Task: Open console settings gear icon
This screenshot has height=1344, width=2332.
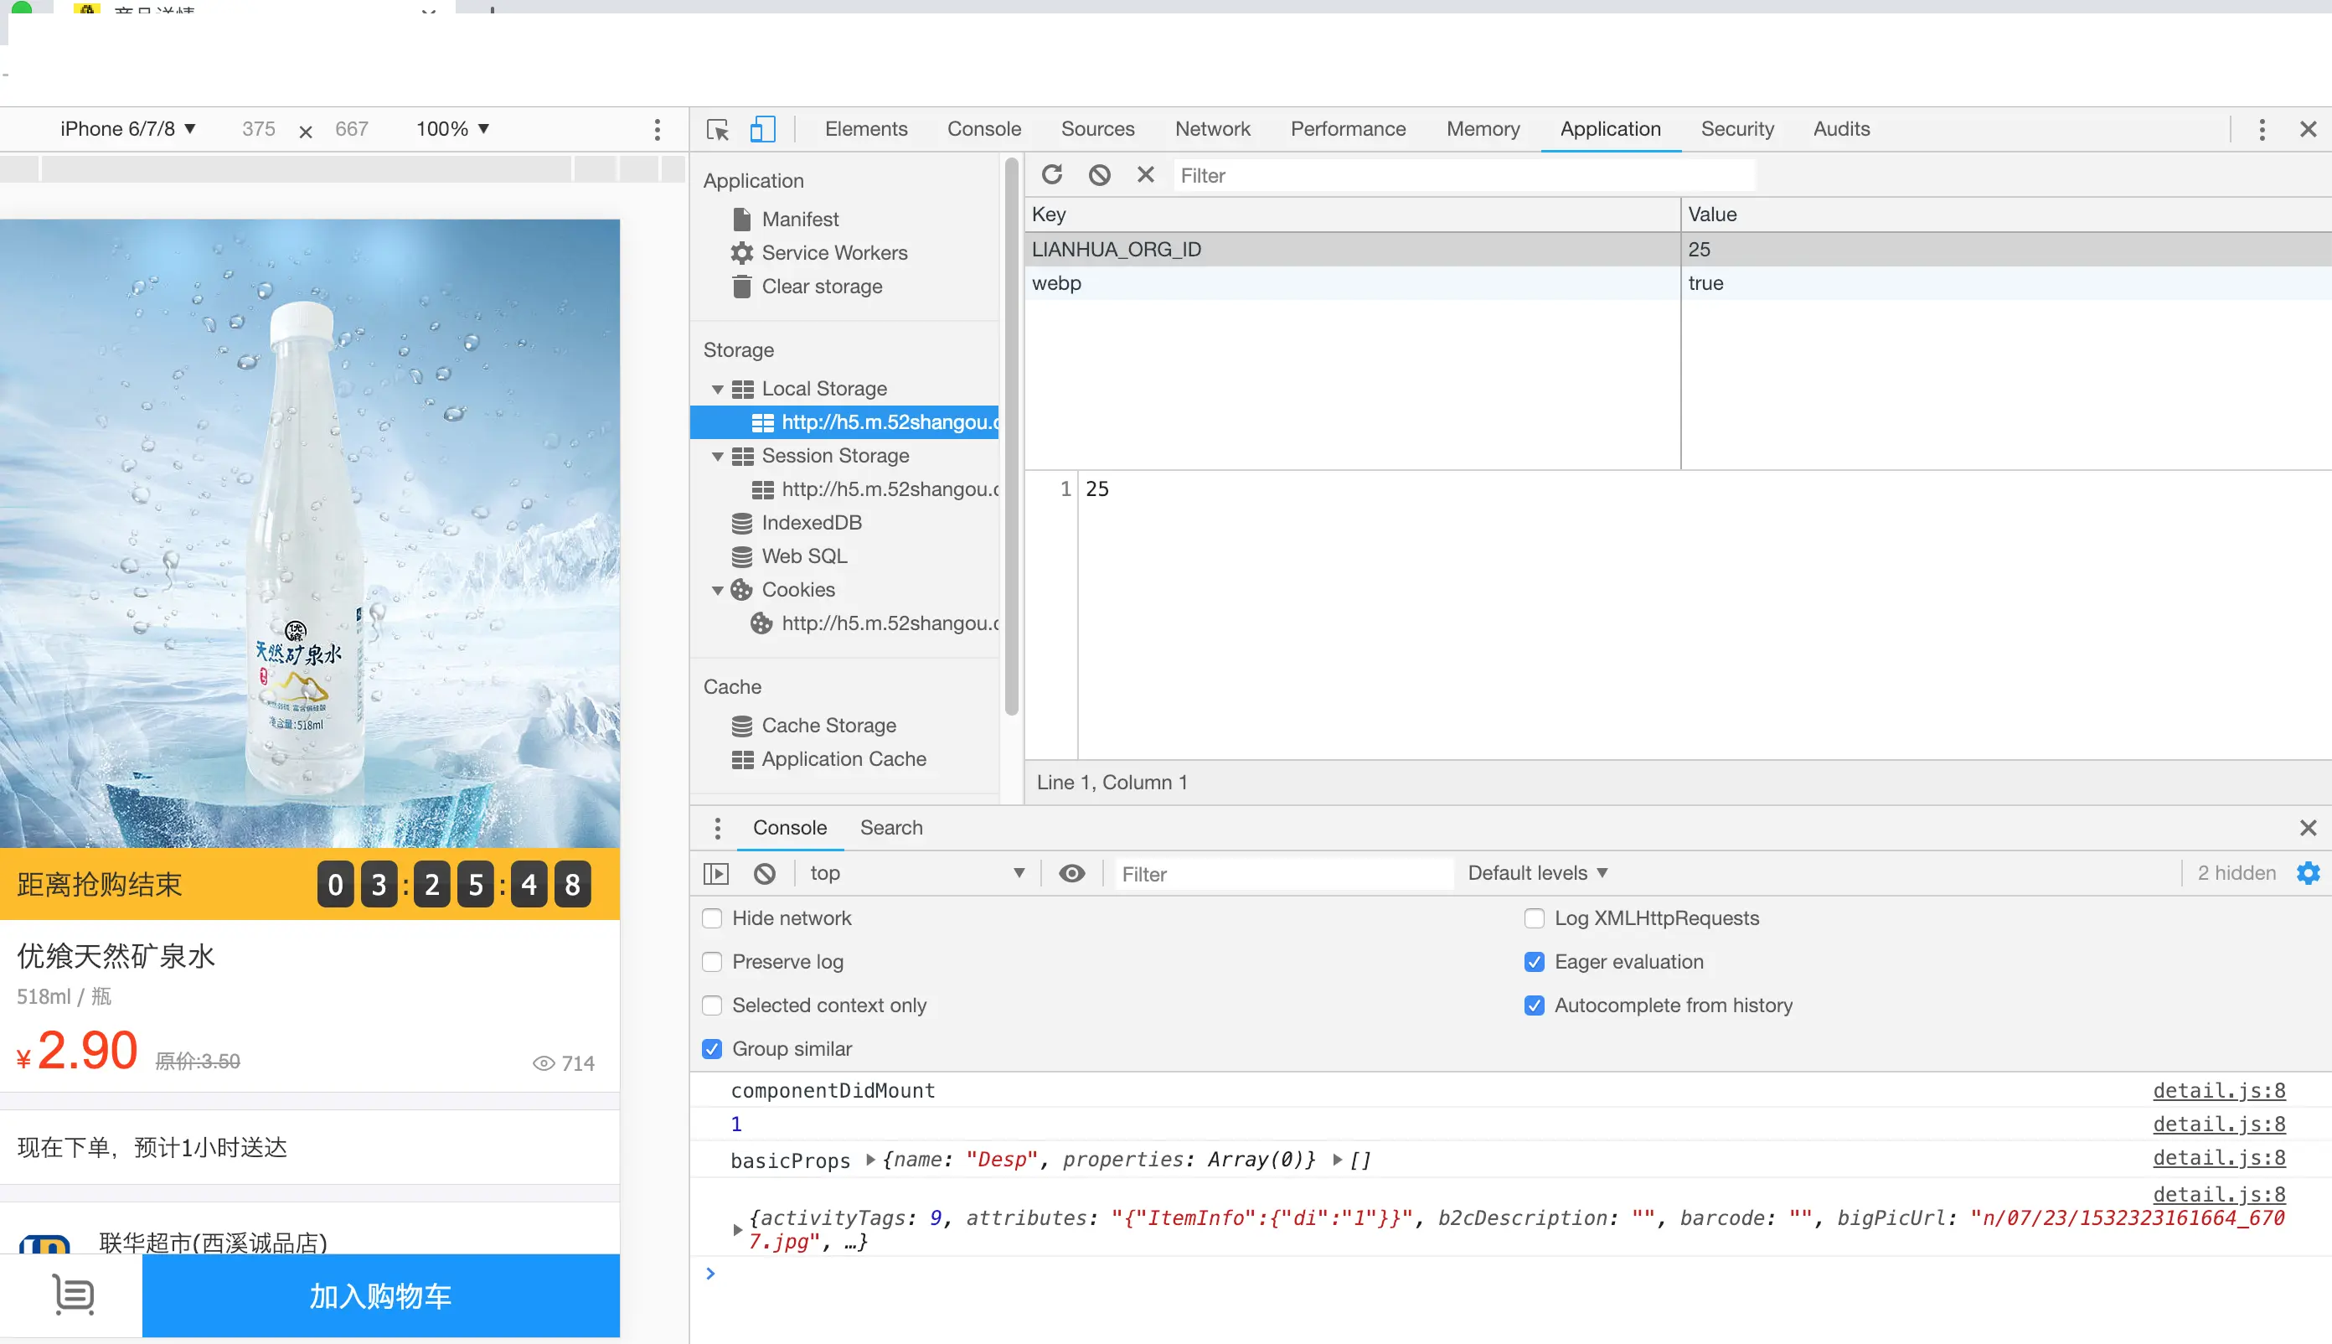Action: click(2307, 873)
